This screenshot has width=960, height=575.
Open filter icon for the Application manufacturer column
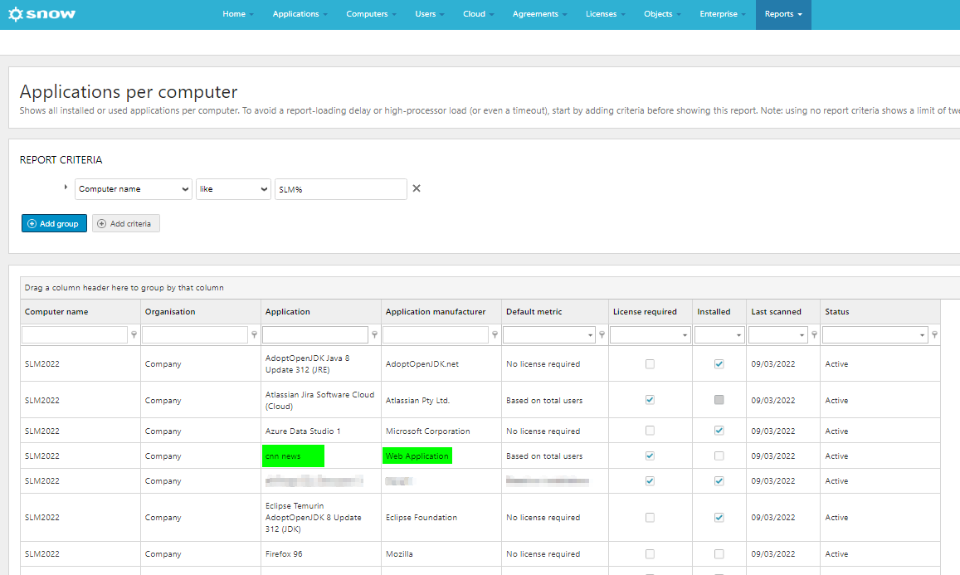495,335
